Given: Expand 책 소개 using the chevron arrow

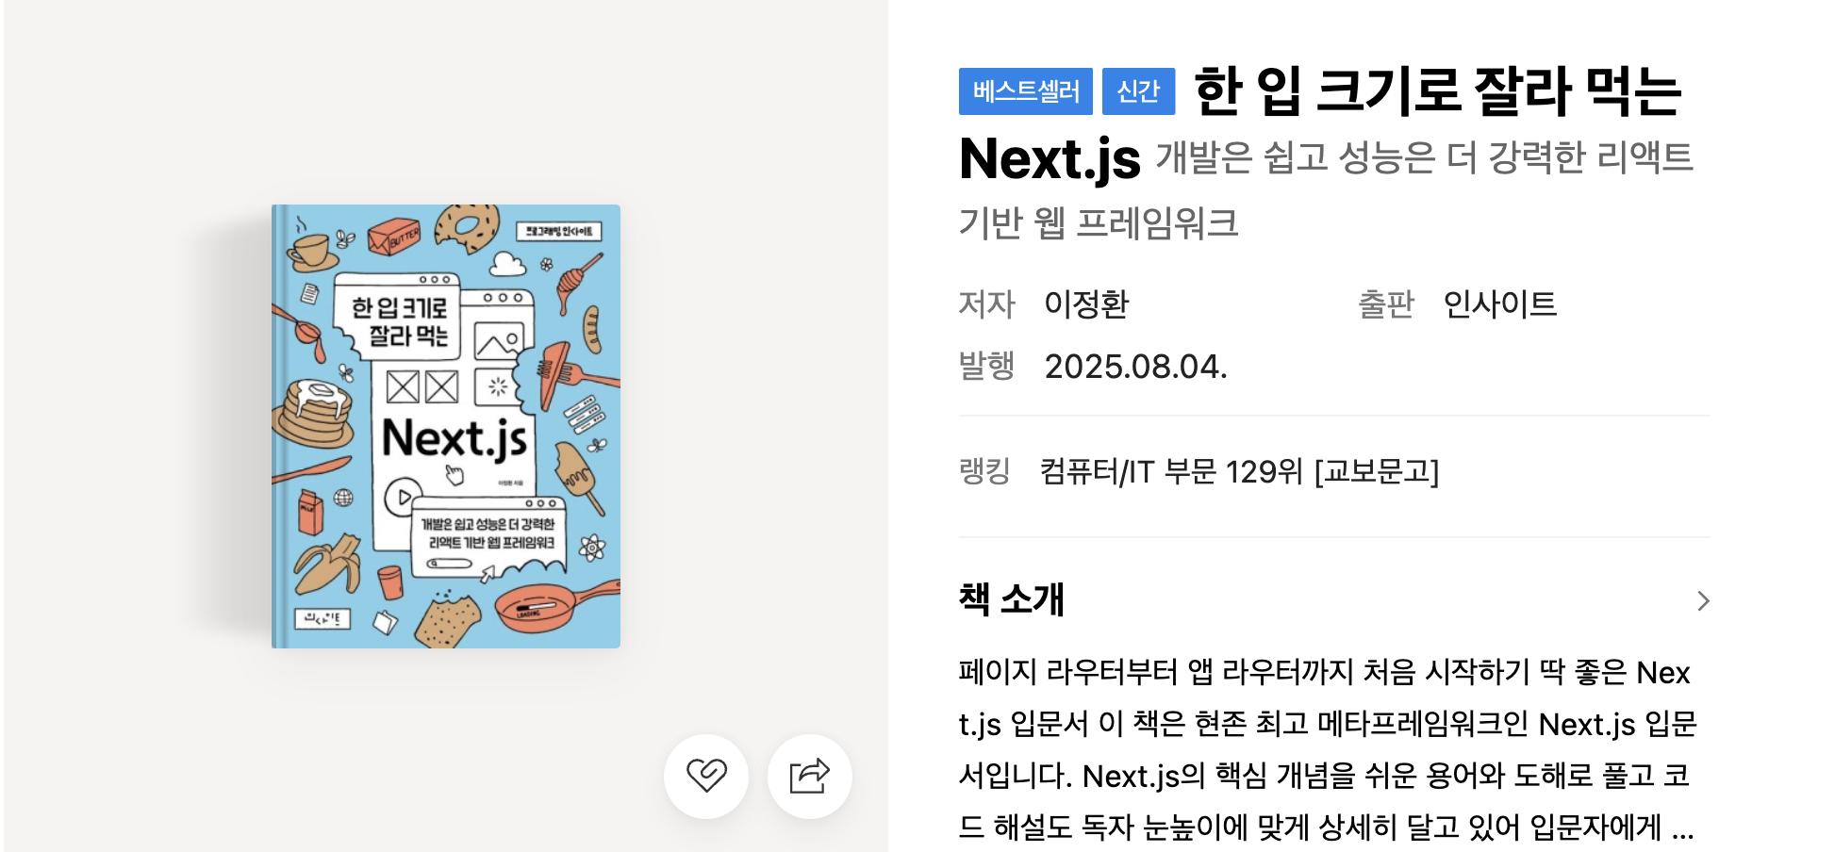Looking at the screenshot, I should pos(1702,600).
